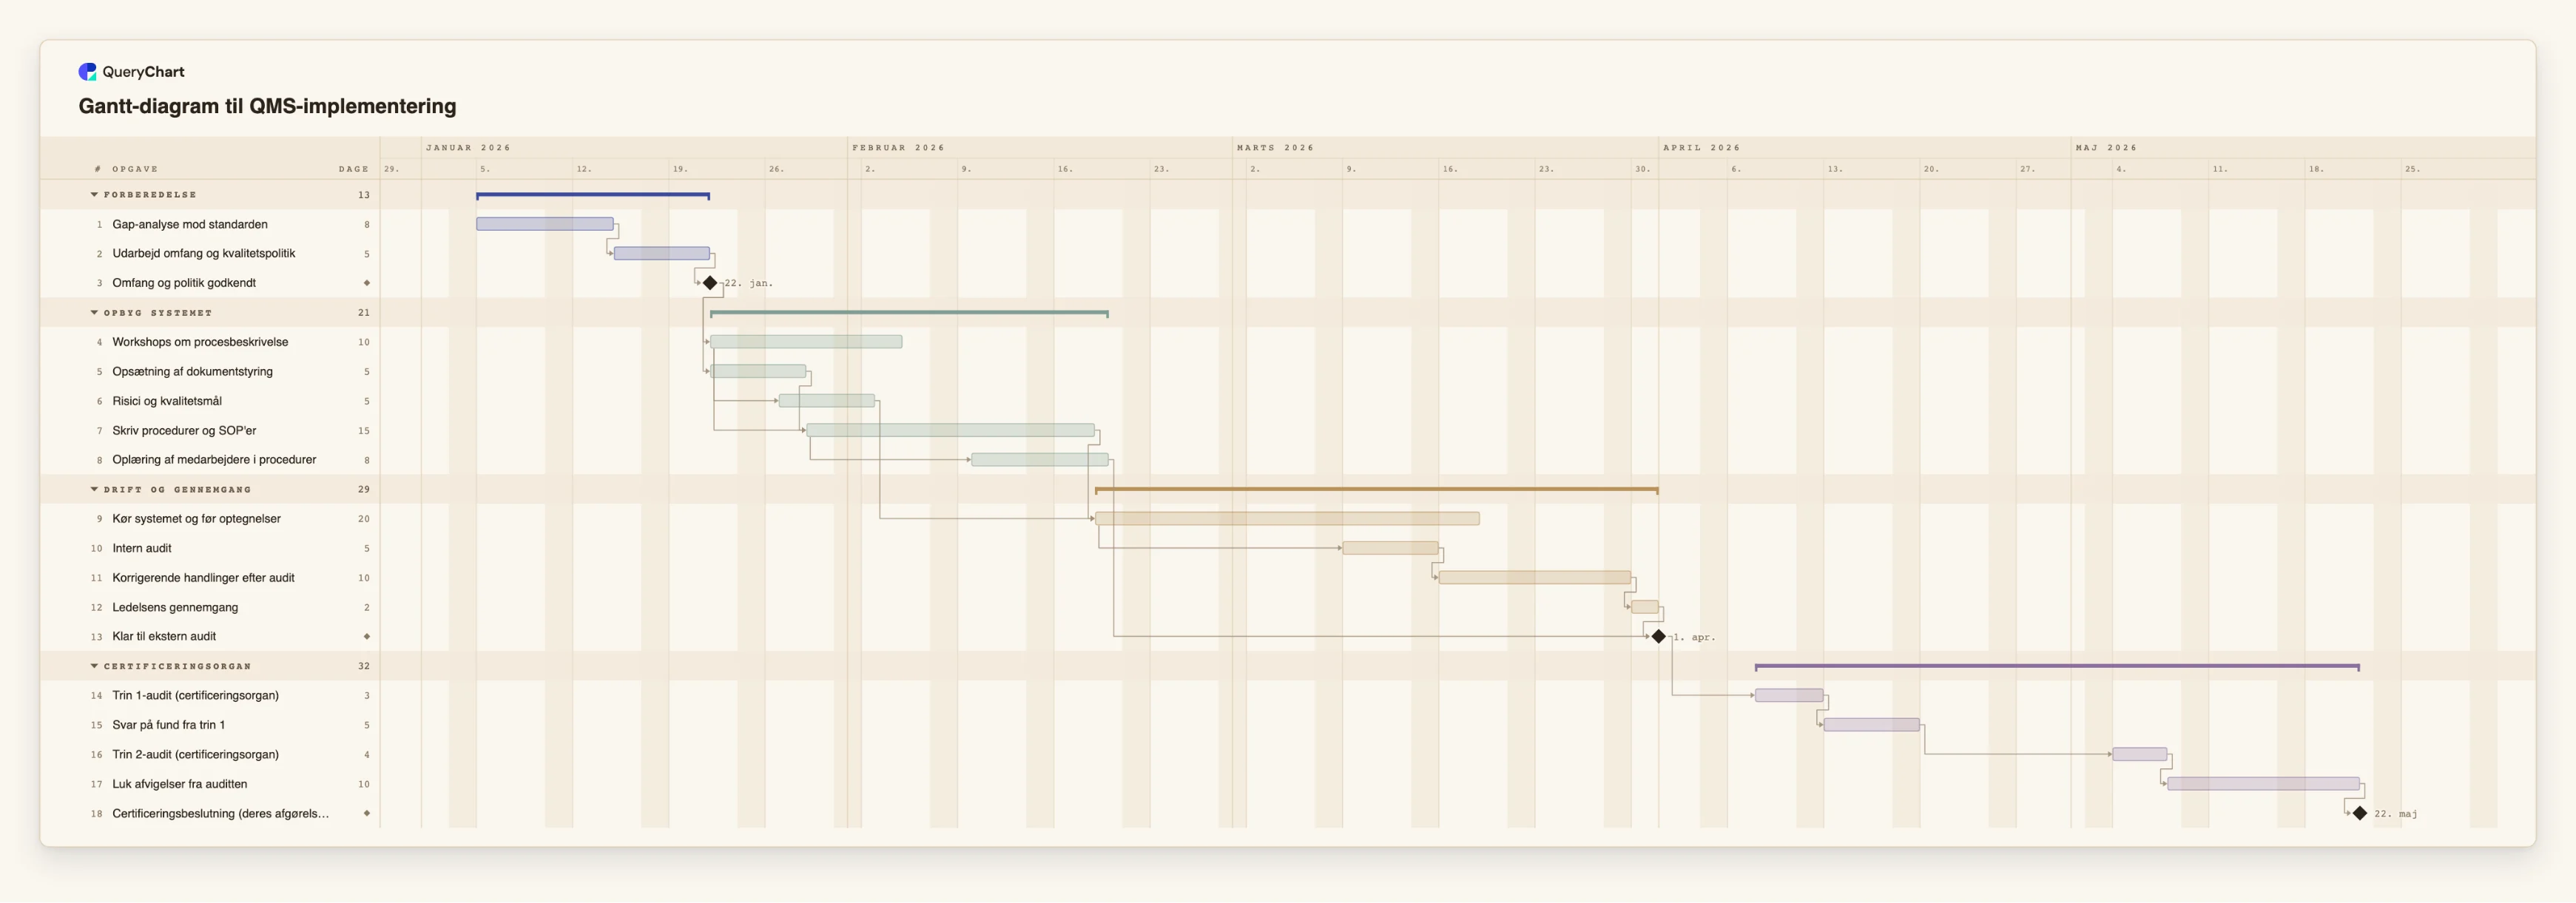Click the 'Ledelsens gennemgang' row label
Screen dimensions: 2576x903
175,607
